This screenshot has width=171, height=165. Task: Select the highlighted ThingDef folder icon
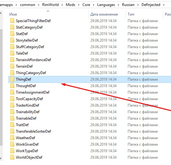point(12,79)
